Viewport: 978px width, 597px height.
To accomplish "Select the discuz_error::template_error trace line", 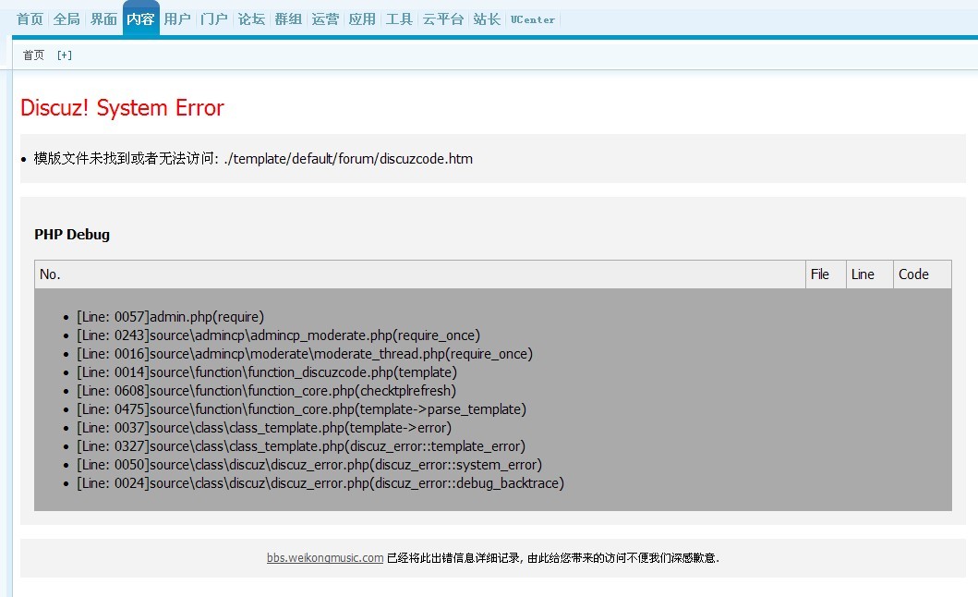I will 301,445.
